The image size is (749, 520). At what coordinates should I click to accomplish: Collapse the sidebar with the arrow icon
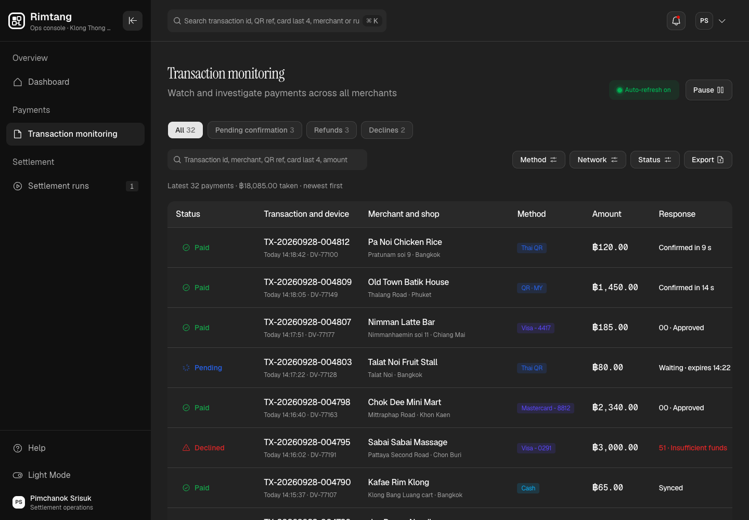[x=133, y=21]
